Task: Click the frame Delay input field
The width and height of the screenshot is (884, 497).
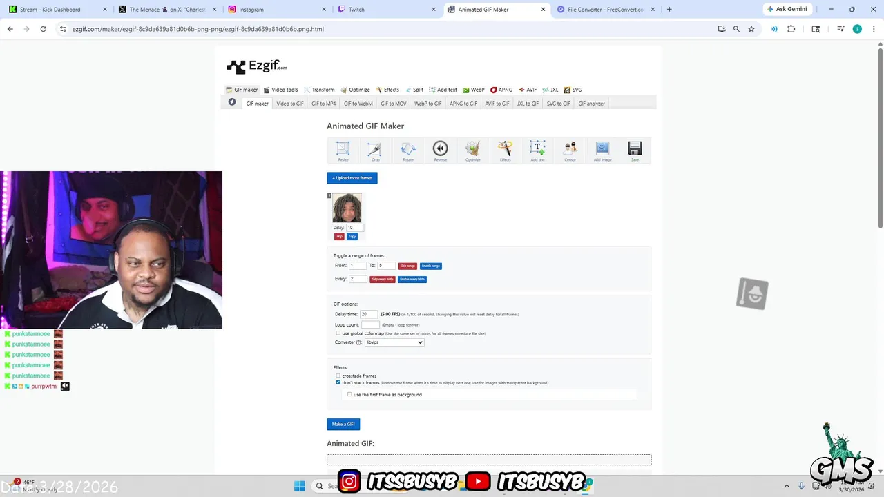Action: coord(355,227)
